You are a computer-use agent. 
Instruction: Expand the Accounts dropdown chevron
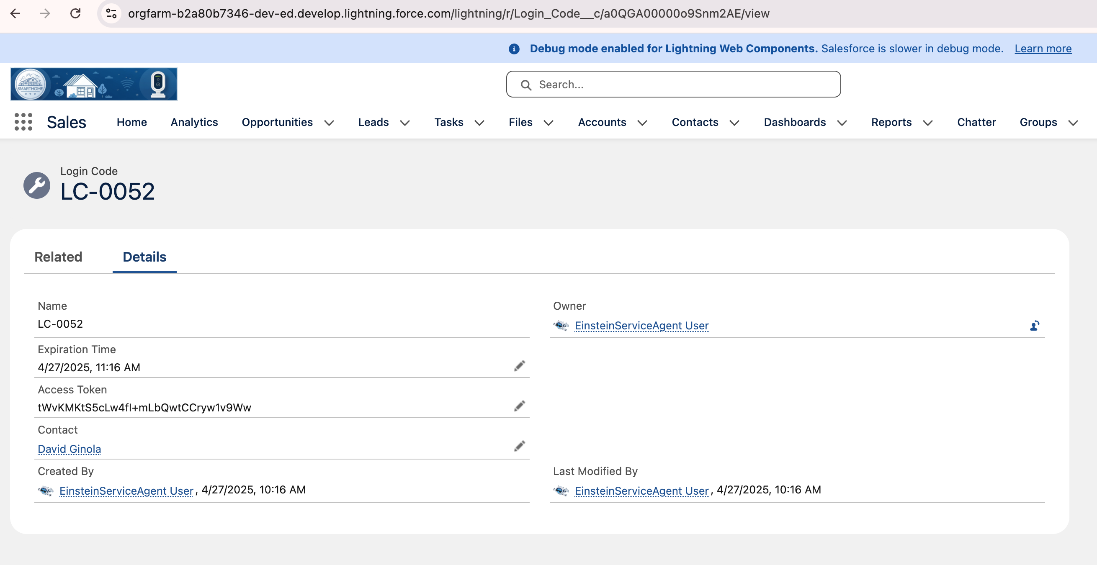(x=642, y=123)
